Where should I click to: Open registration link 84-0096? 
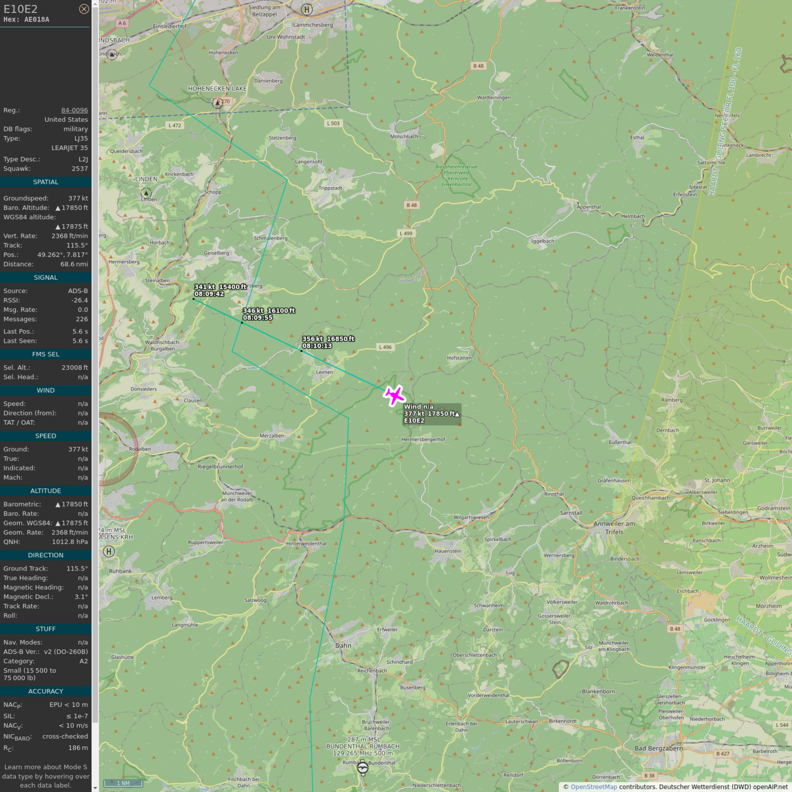pos(74,110)
